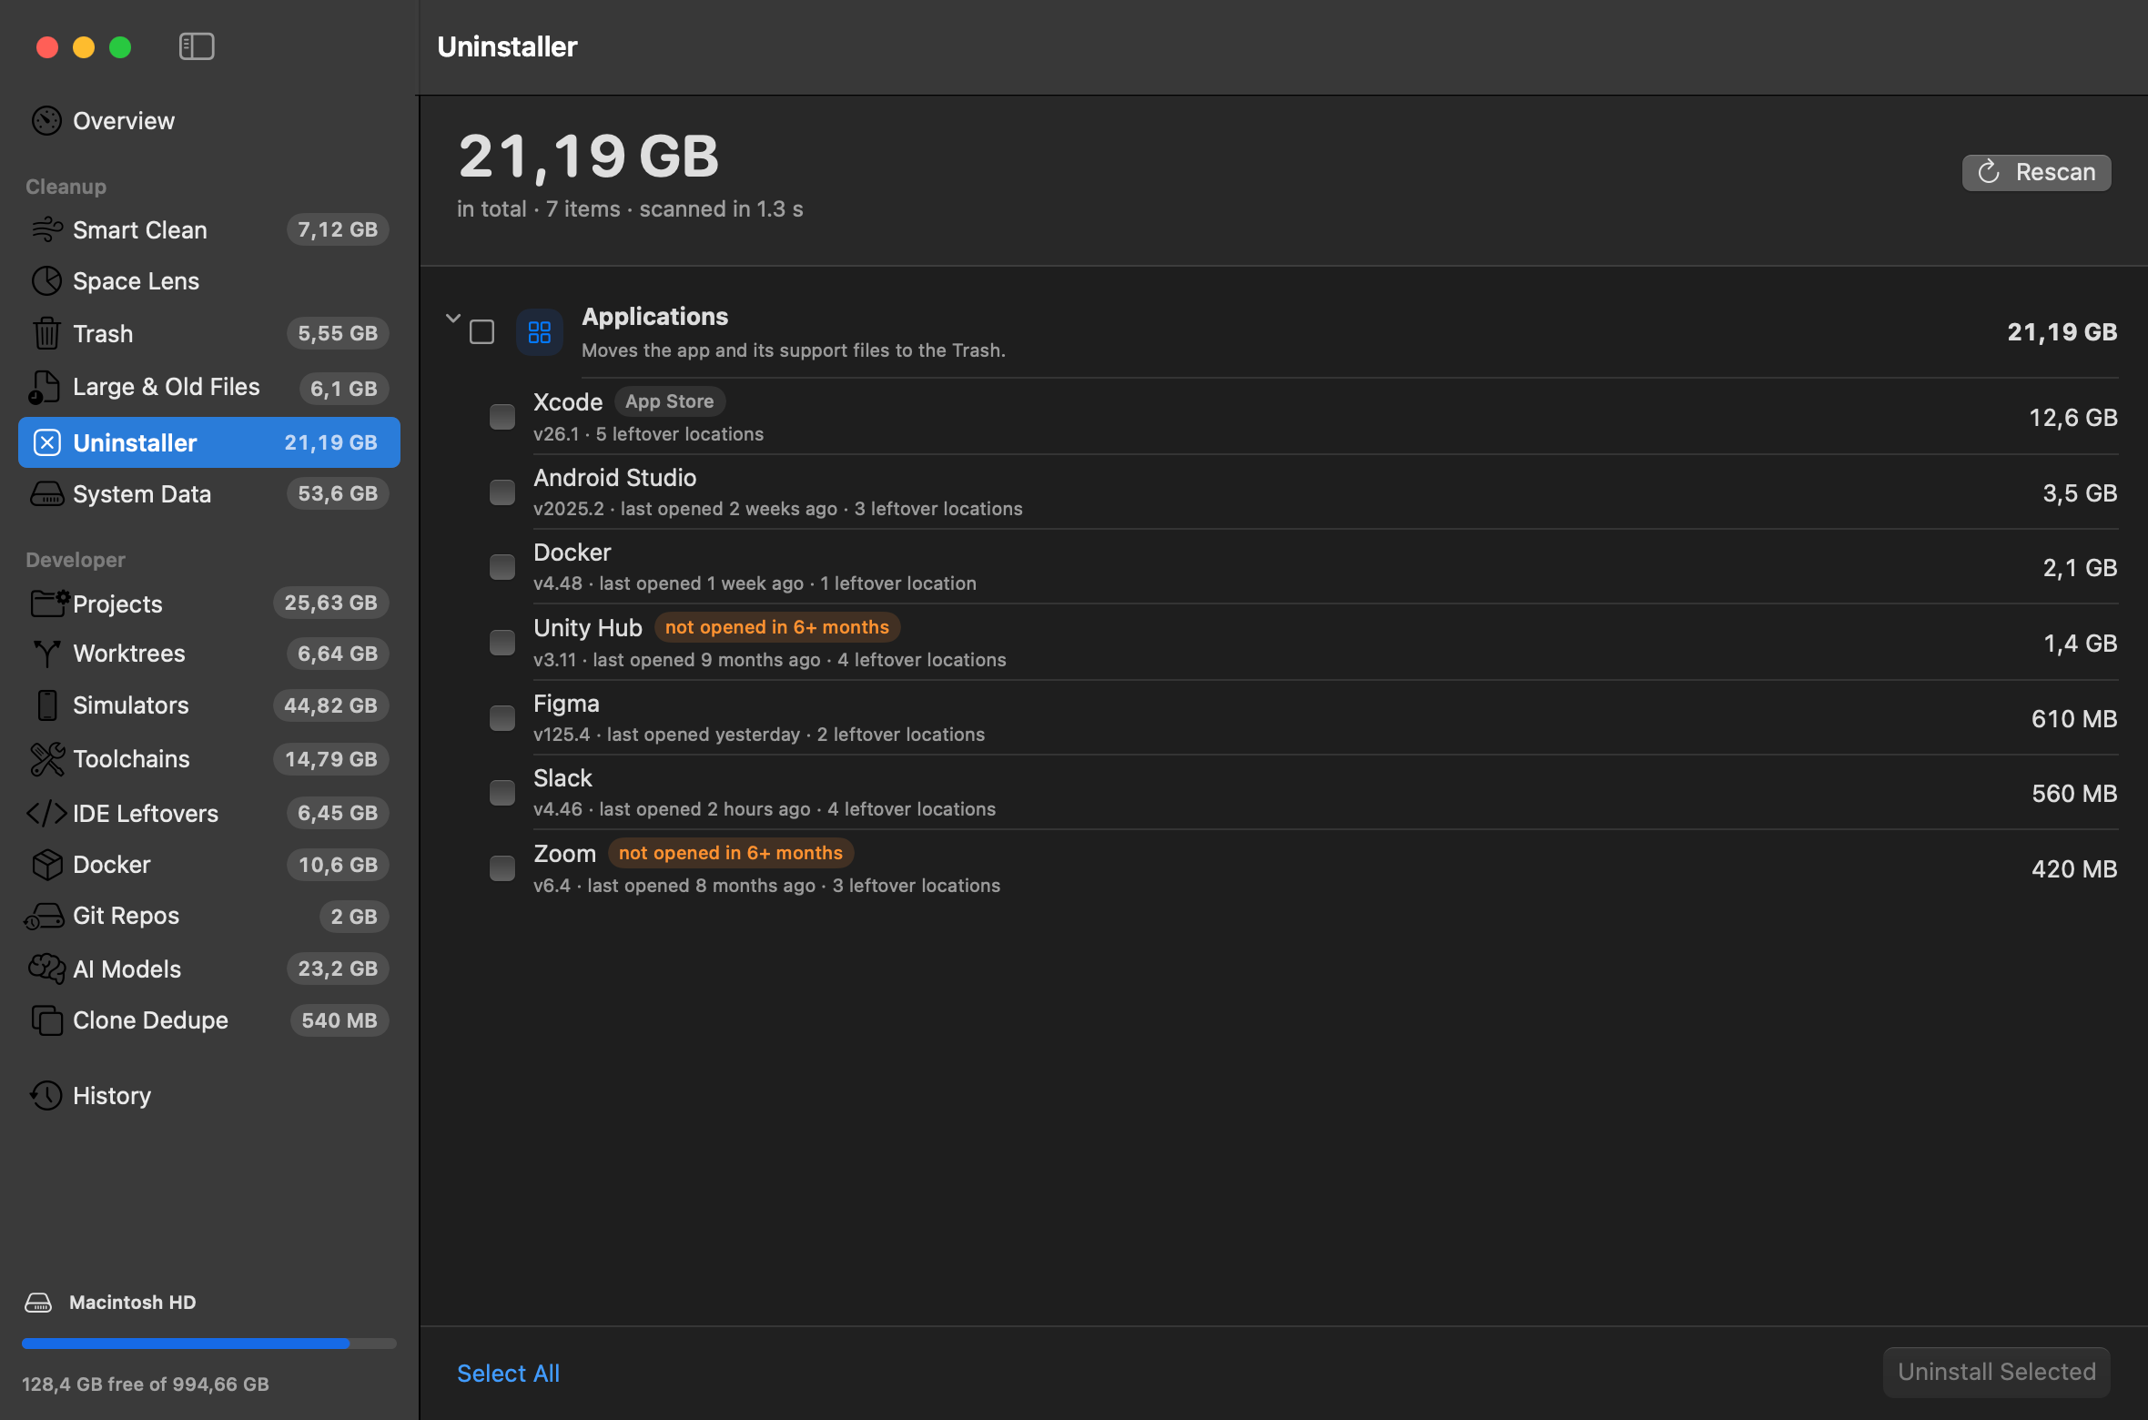The image size is (2148, 1420).
Task: Click Figma app name in list
Action: 566,704
